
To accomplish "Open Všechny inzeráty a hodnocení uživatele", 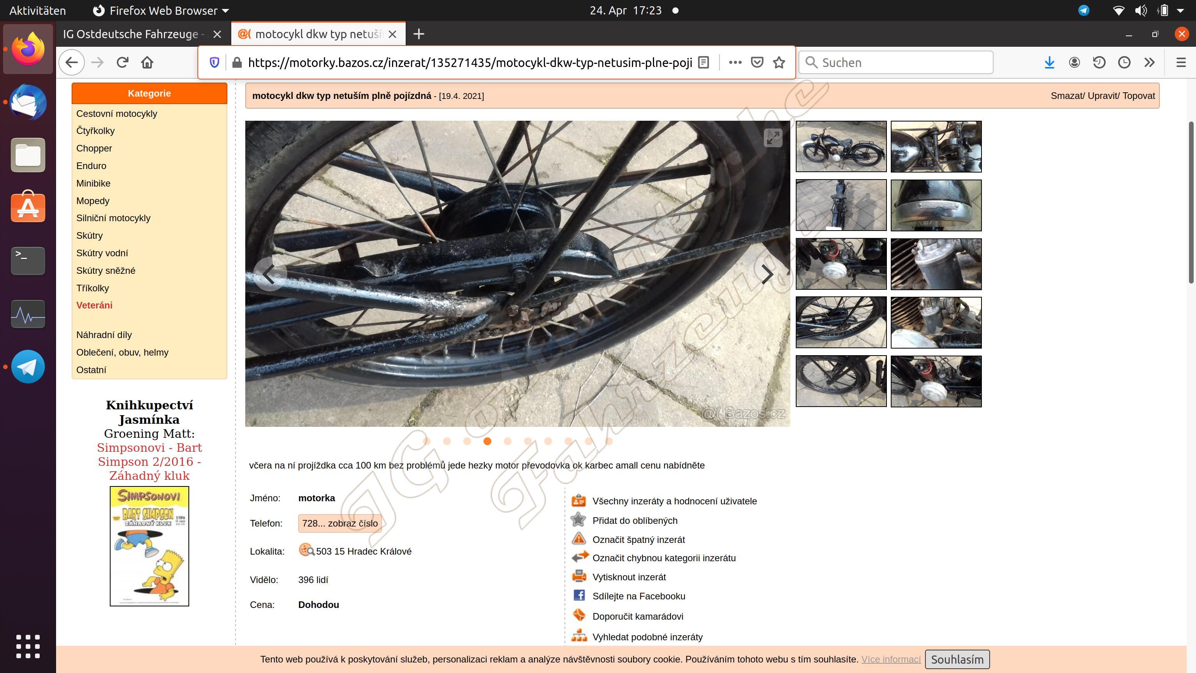I will point(675,501).
